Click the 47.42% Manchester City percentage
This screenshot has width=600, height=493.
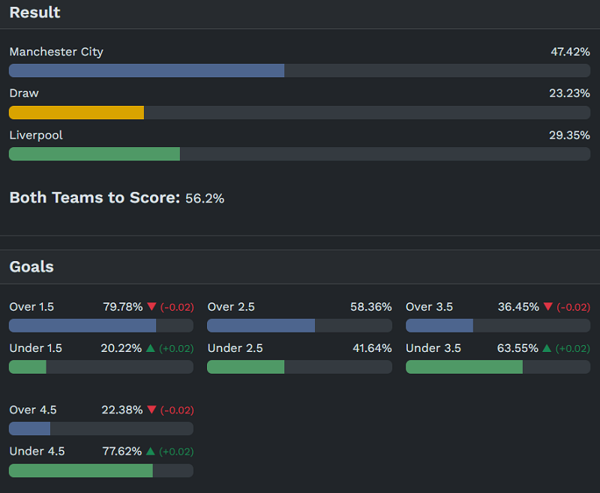pos(570,52)
